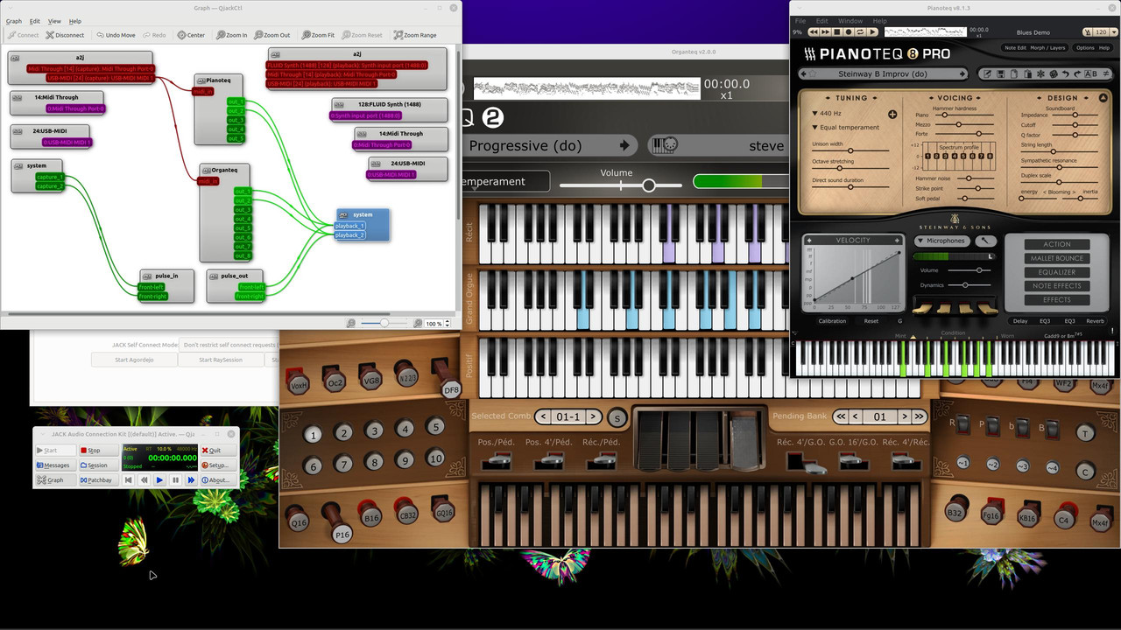Open Morph / Layers in Pianoteq
Screen dimensions: 1121x630
[1047, 48]
